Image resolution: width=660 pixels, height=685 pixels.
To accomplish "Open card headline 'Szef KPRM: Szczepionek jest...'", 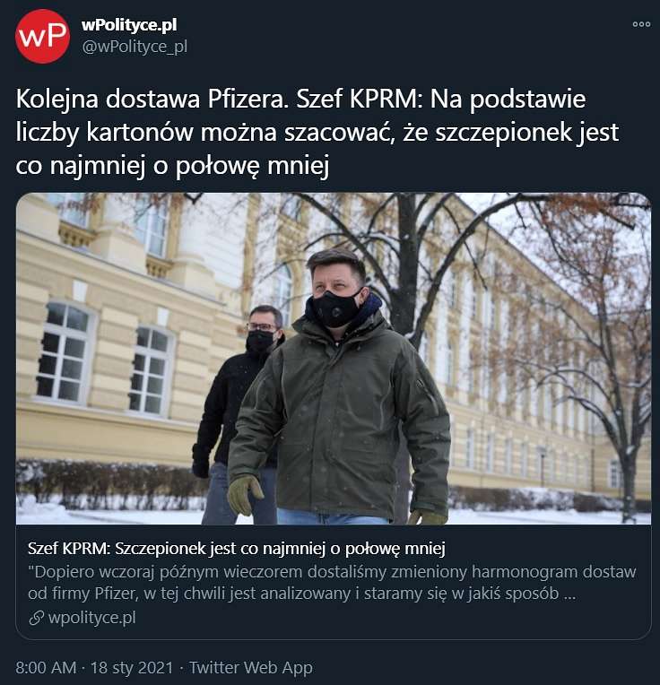I will [x=237, y=548].
